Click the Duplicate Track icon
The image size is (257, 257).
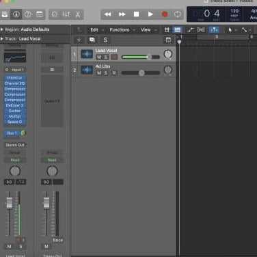(x=92, y=40)
